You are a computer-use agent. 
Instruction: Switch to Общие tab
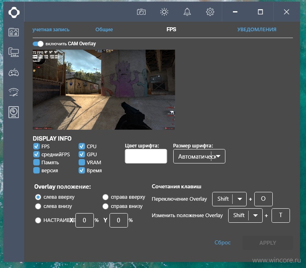click(104, 29)
